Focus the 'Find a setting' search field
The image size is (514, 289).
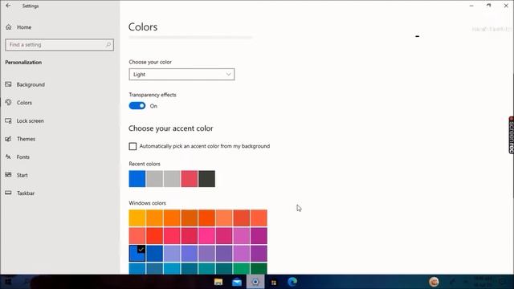[x=59, y=45]
